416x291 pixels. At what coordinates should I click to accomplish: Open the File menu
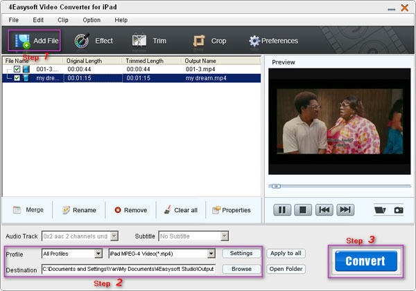(14, 20)
